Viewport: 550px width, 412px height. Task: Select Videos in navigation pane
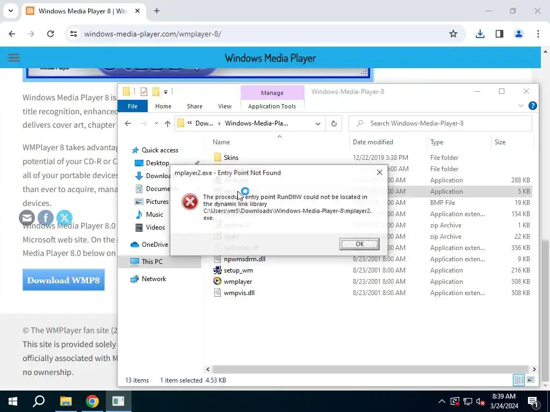pyautogui.click(x=155, y=227)
